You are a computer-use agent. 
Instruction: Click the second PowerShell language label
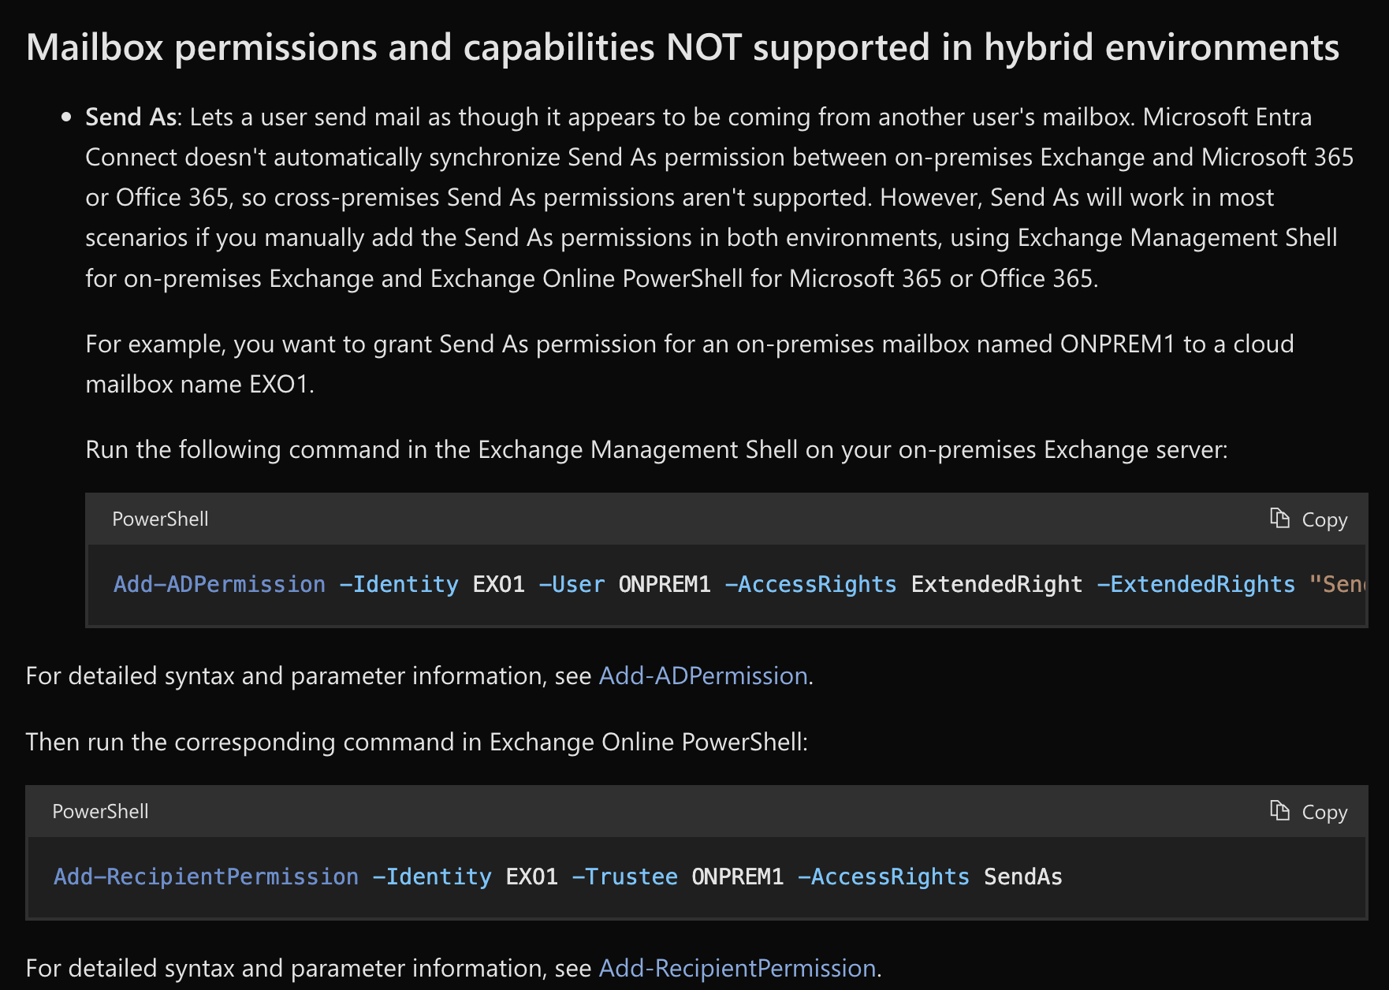coord(100,811)
